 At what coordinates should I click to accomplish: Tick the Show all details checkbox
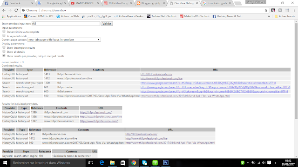(4, 51)
